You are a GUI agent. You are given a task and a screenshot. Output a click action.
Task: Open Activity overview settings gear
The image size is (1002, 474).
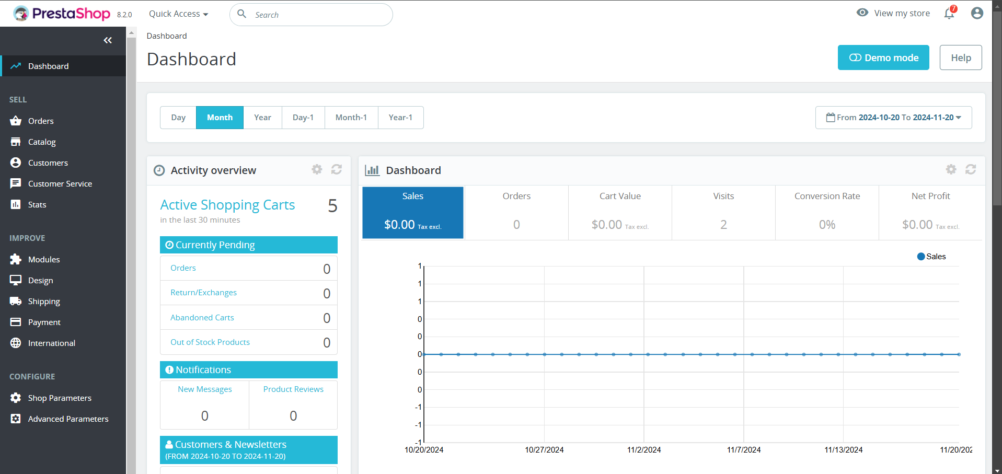(x=317, y=169)
